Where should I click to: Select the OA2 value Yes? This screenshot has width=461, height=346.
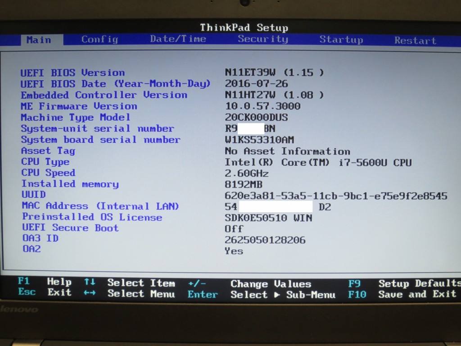(x=234, y=251)
